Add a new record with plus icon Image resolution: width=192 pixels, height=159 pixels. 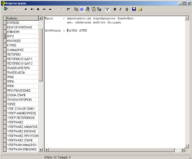(38, 9)
